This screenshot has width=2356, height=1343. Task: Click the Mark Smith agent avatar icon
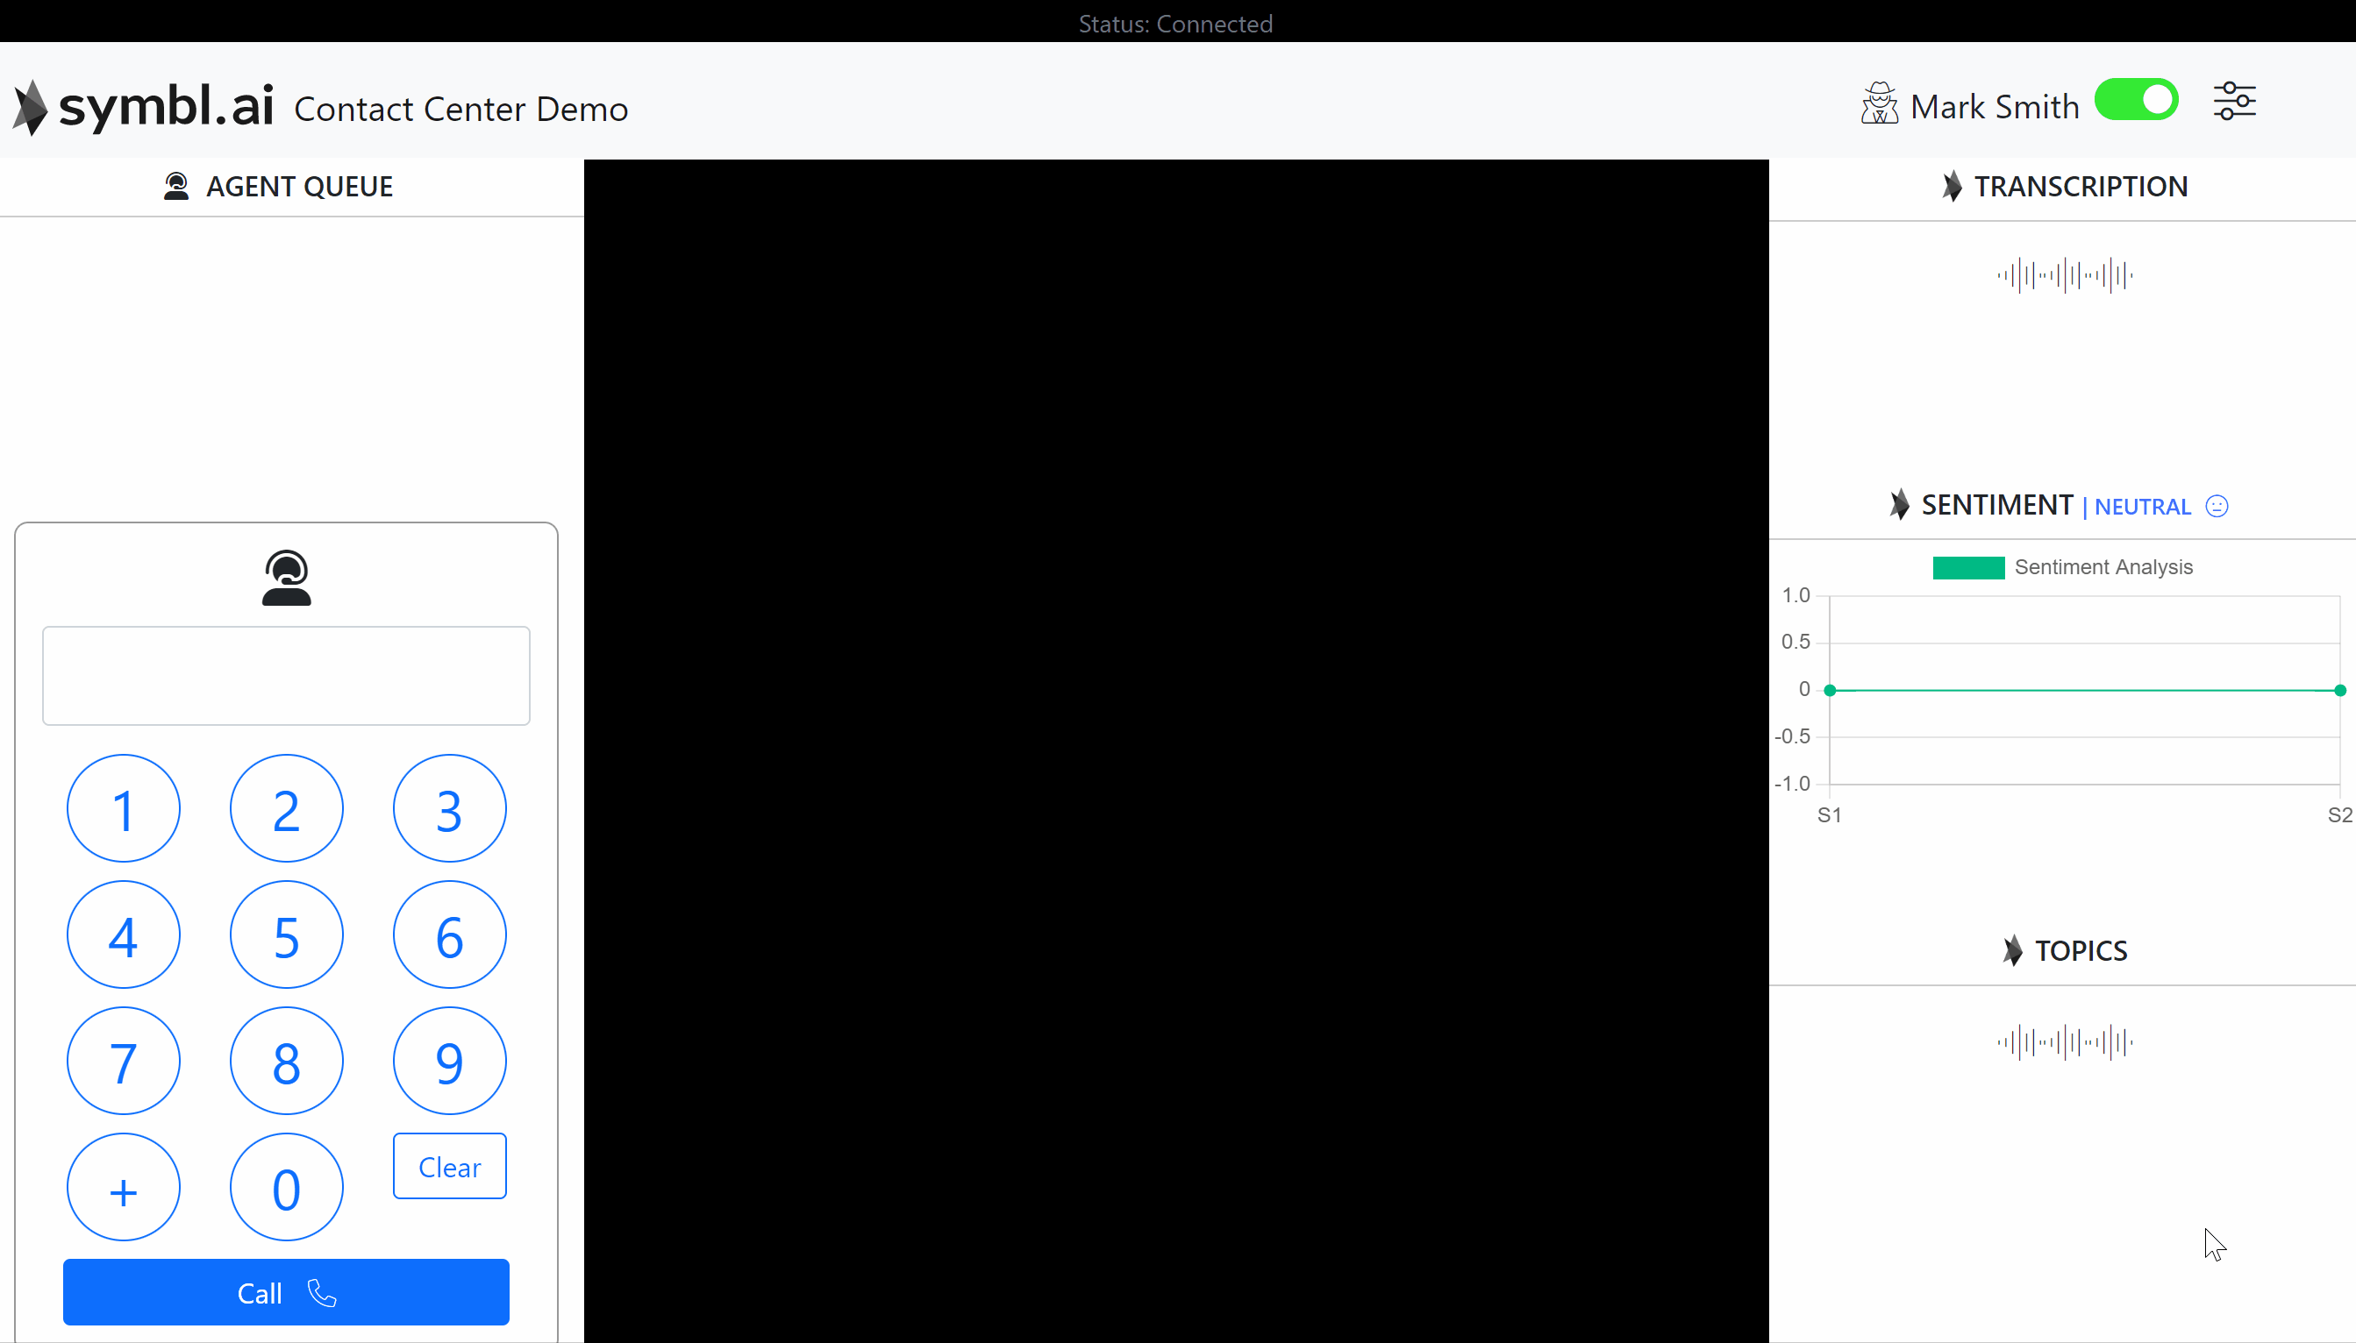point(1879,103)
